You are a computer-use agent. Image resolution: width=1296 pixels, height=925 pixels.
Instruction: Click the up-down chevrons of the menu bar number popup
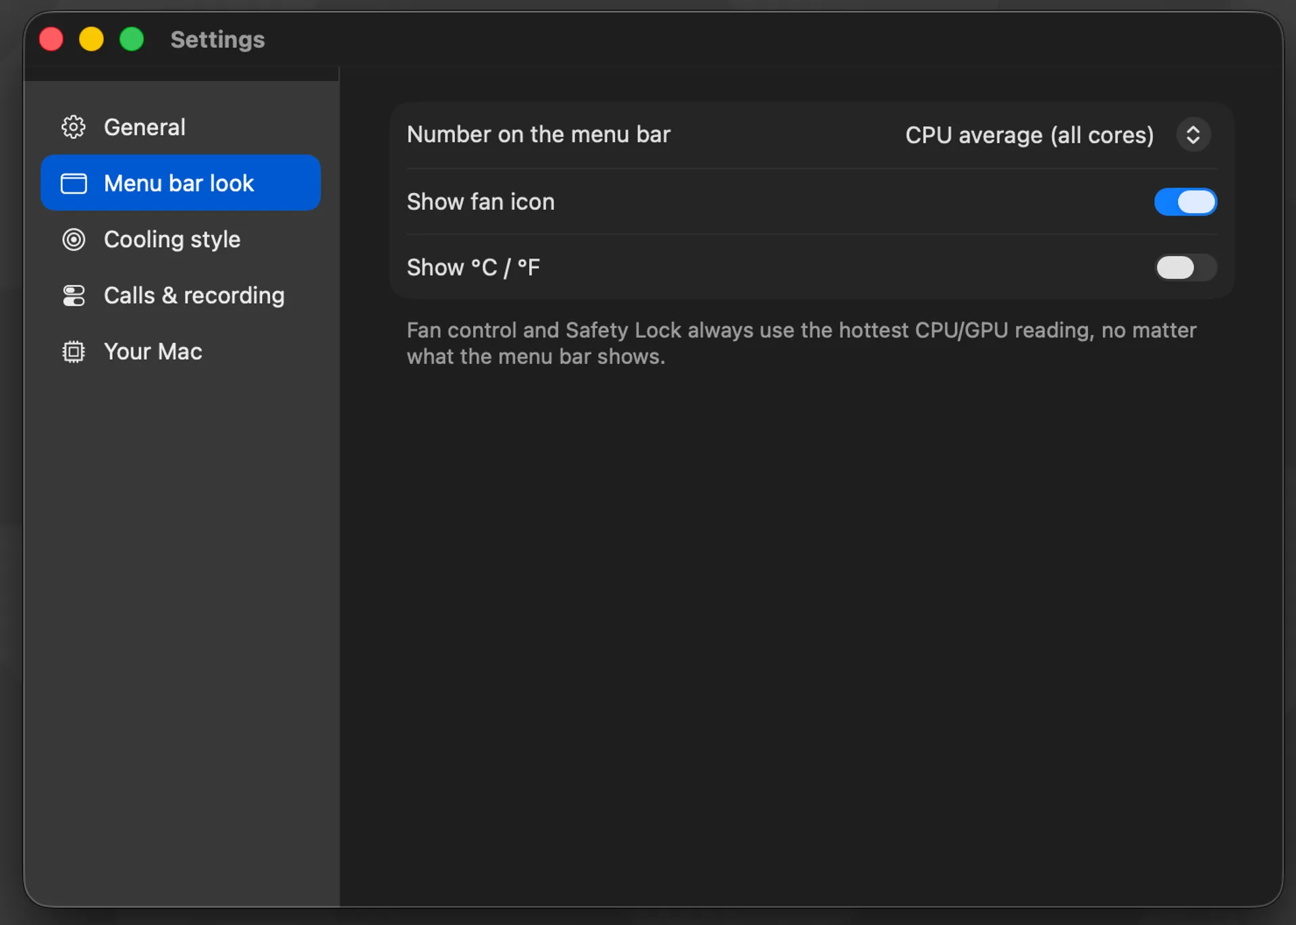click(x=1193, y=135)
